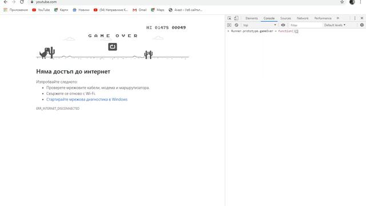
Task: Click the Windows network diagnostics link
Action: 87,99
